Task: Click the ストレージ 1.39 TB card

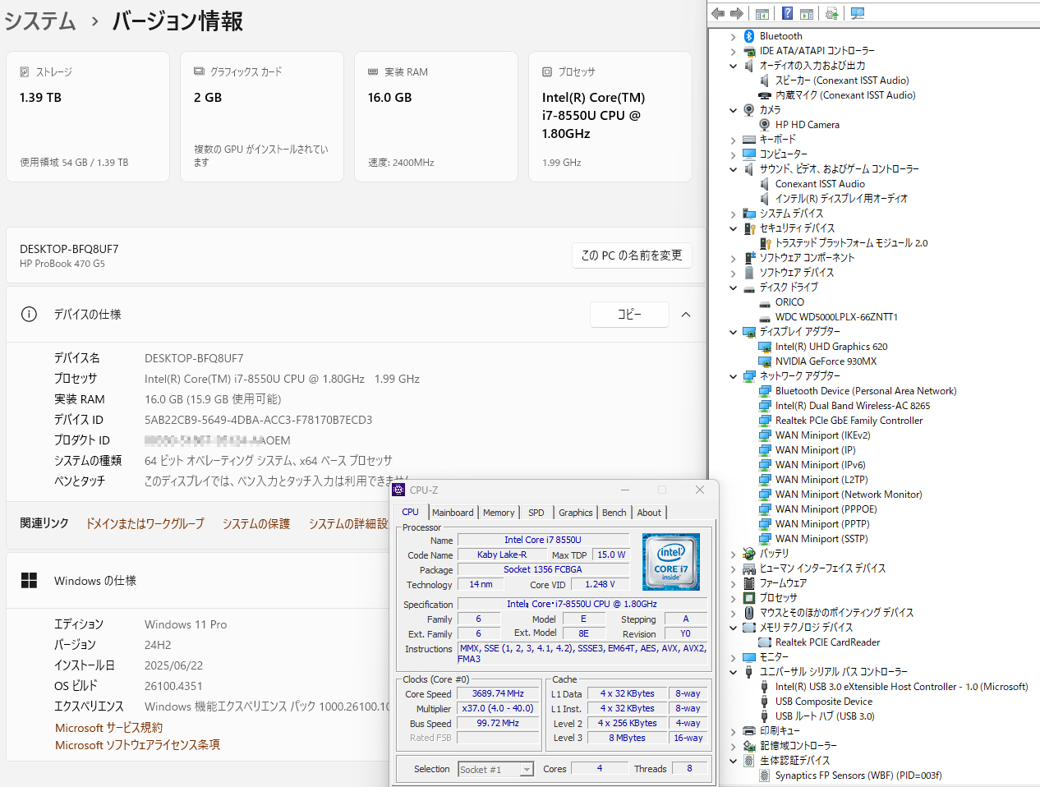Action: coord(88,117)
